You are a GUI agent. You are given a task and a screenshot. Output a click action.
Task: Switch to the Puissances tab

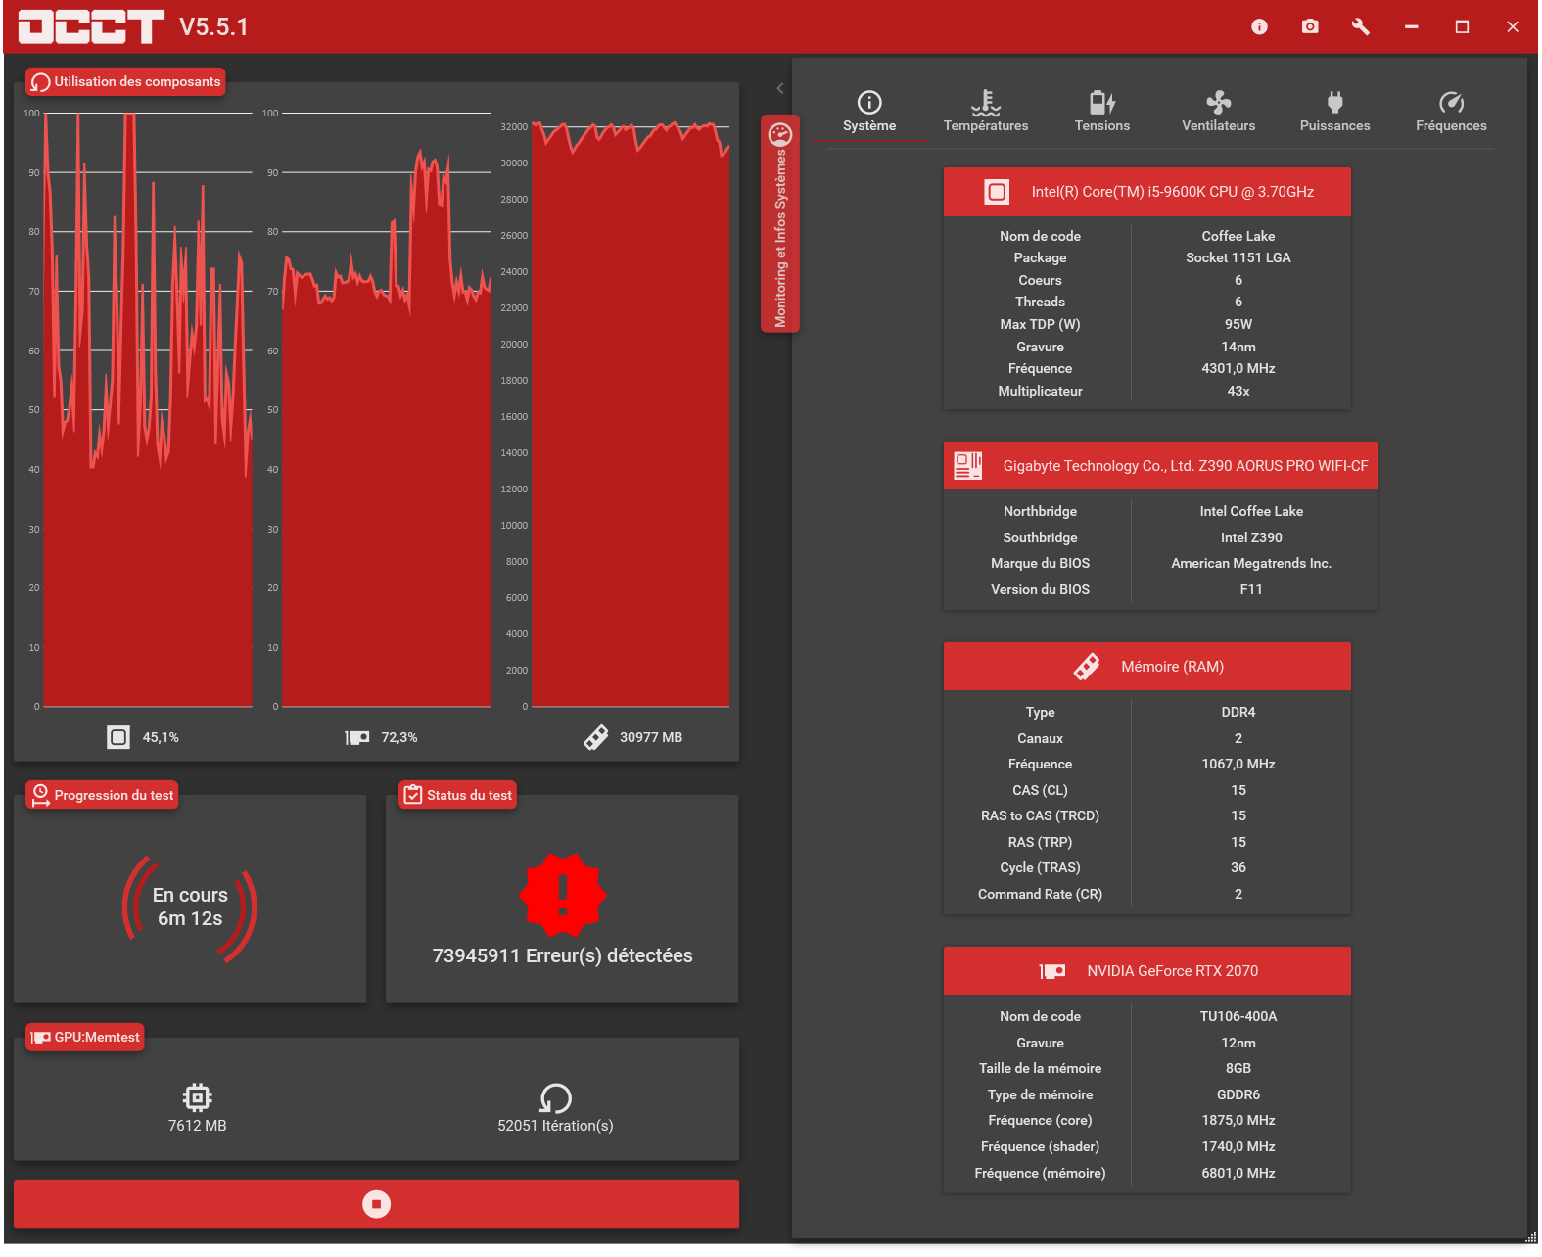pos(1335,112)
